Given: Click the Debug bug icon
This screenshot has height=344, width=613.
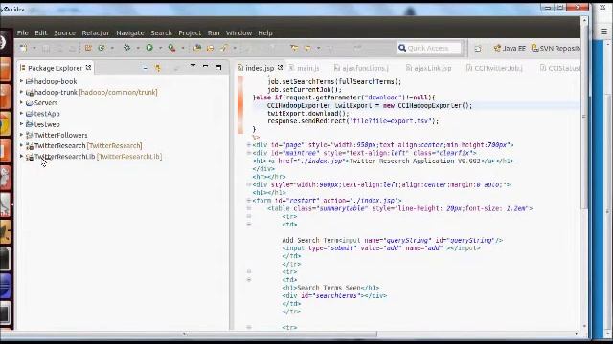Looking at the screenshot, I should [x=126, y=48].
